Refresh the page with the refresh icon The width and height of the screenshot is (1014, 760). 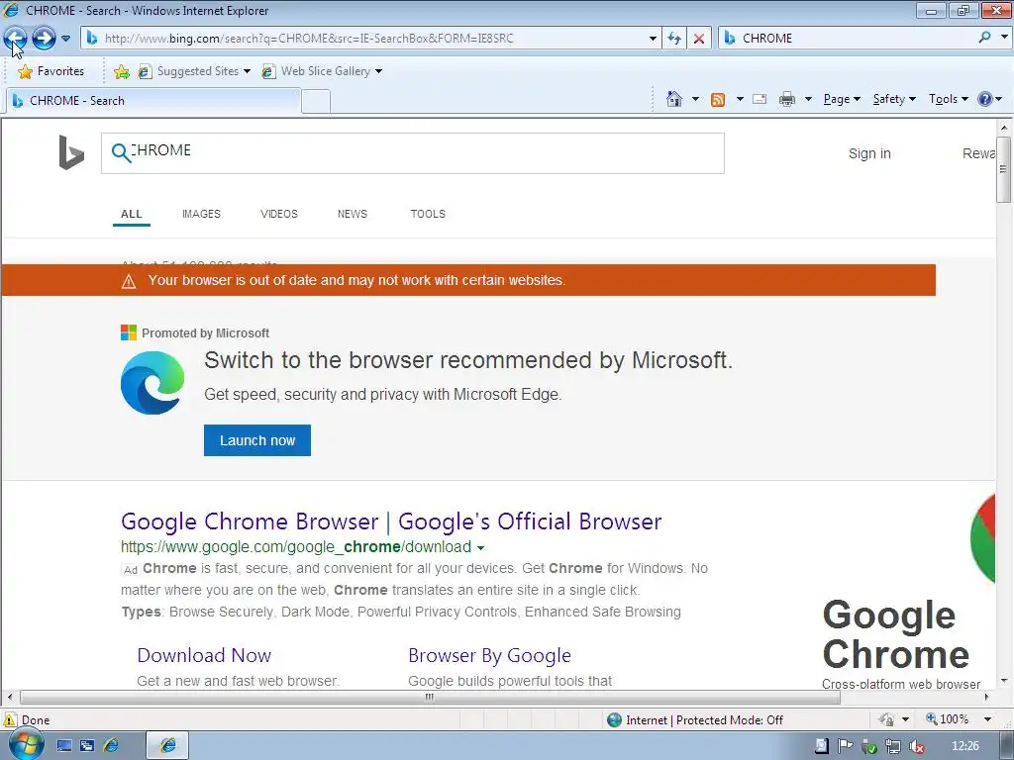click(x=674, y=39)
